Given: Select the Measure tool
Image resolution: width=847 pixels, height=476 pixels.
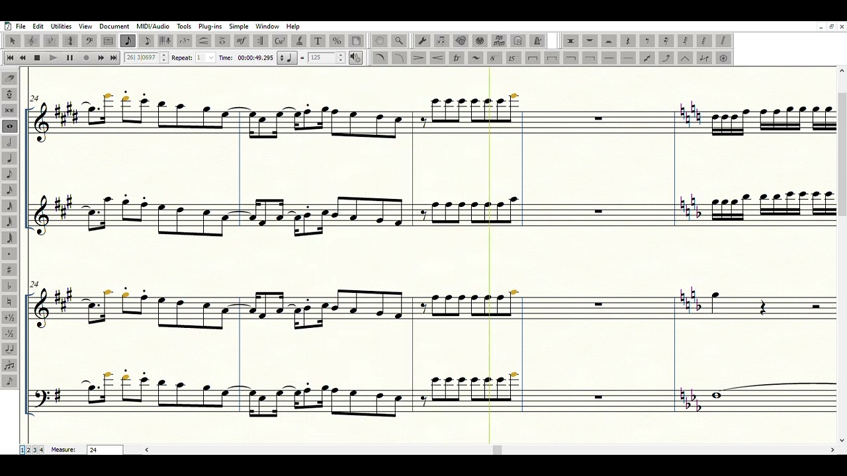Looking at the screenshot, I should (108, 41).
